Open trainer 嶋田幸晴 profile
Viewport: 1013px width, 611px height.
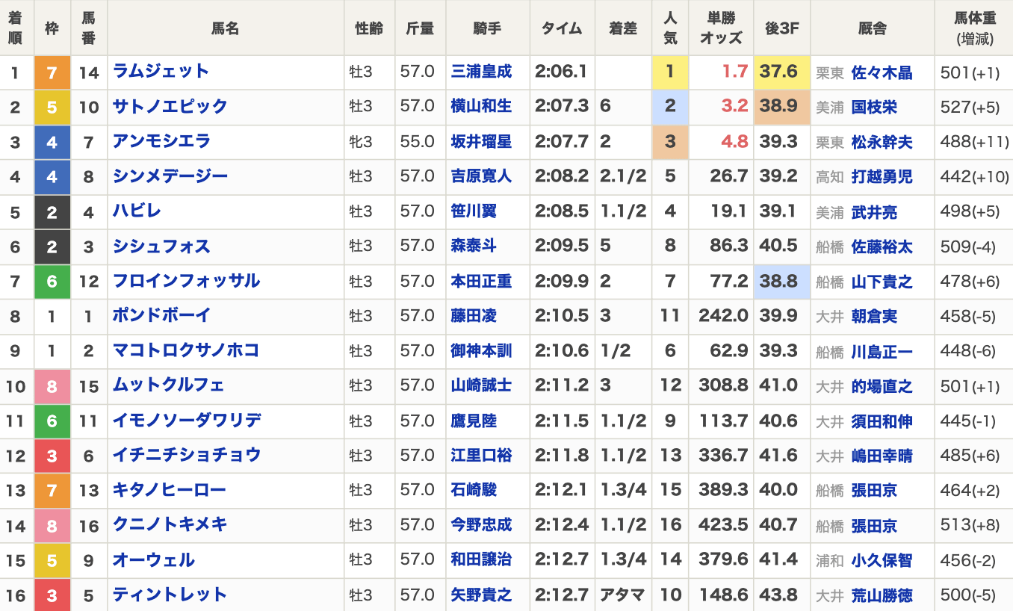click(882, 456)
